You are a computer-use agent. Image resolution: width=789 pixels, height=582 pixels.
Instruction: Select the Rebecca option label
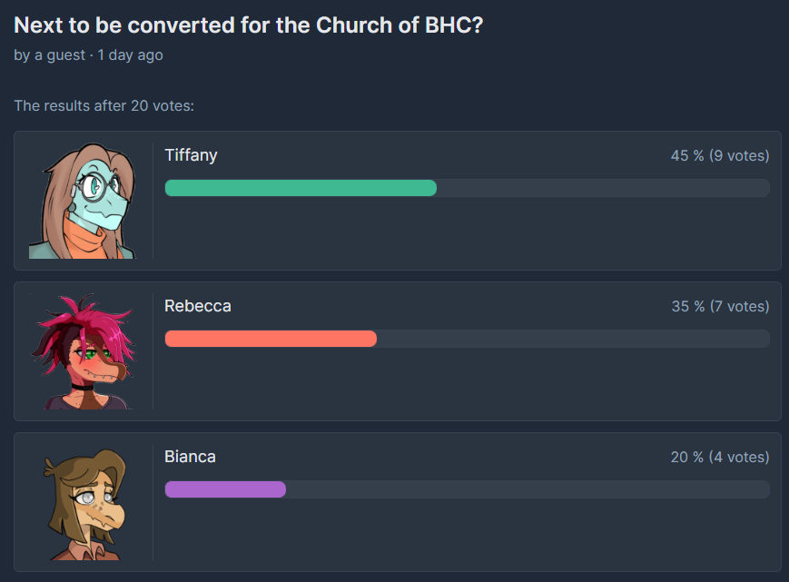[198, 306]
